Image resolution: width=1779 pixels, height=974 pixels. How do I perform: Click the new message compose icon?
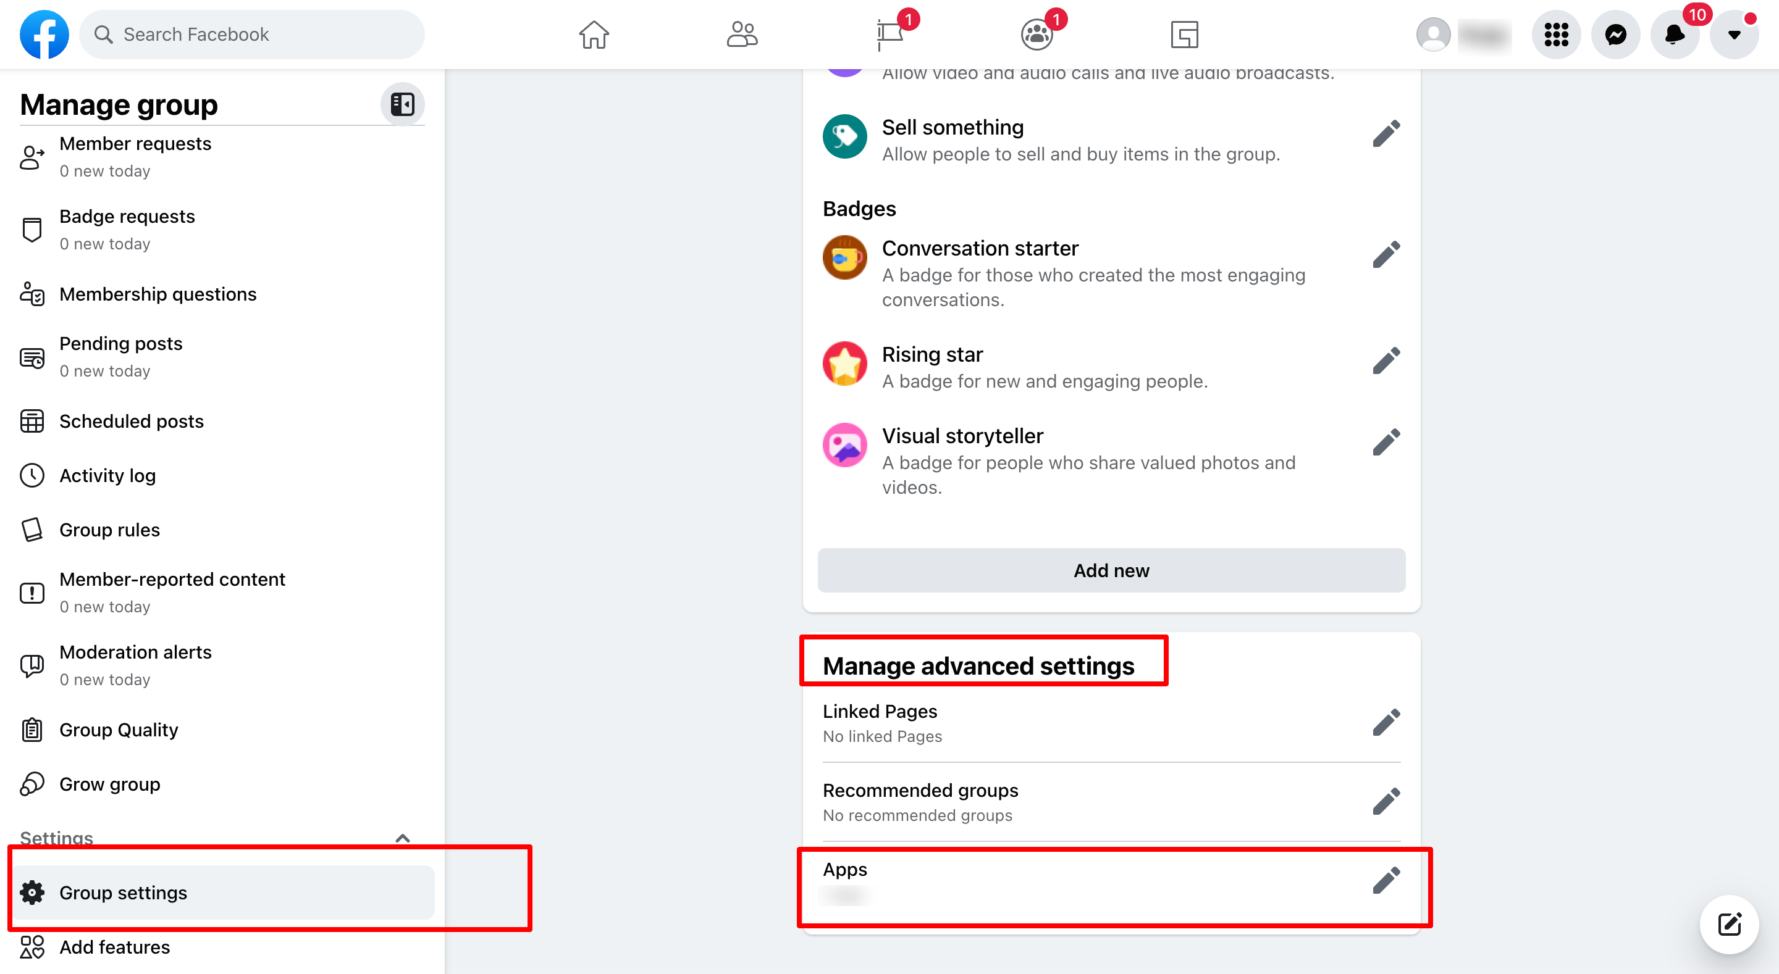1728,924
